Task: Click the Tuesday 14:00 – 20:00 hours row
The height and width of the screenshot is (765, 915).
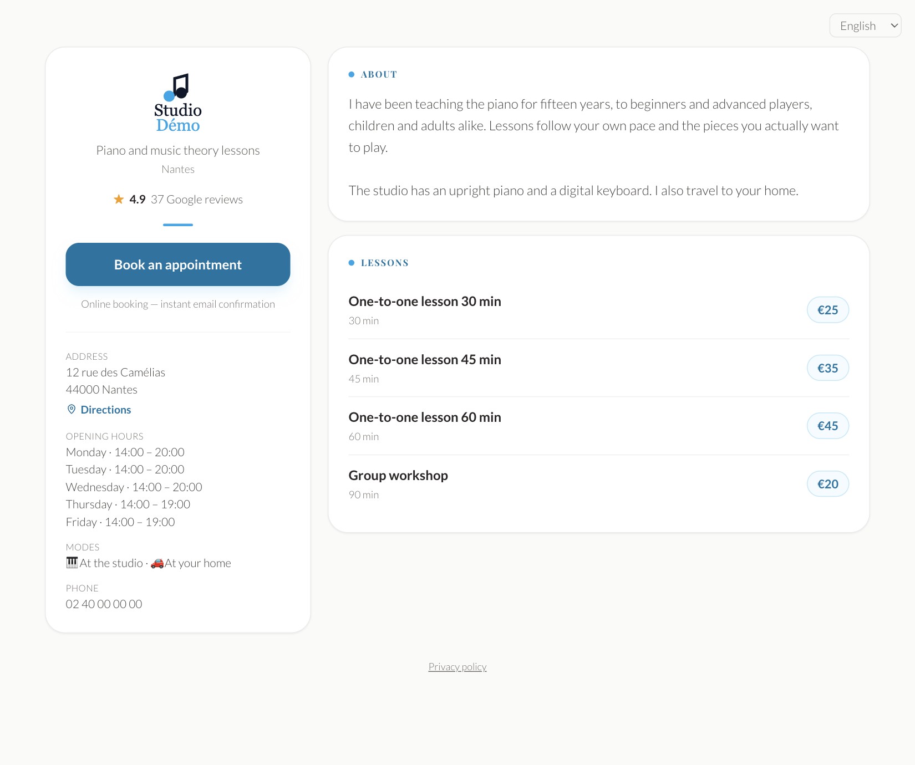Action: [125, 470]
